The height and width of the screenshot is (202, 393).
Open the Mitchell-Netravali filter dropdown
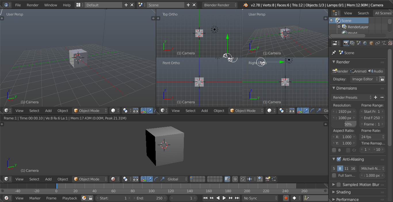[x=372, y=168]
